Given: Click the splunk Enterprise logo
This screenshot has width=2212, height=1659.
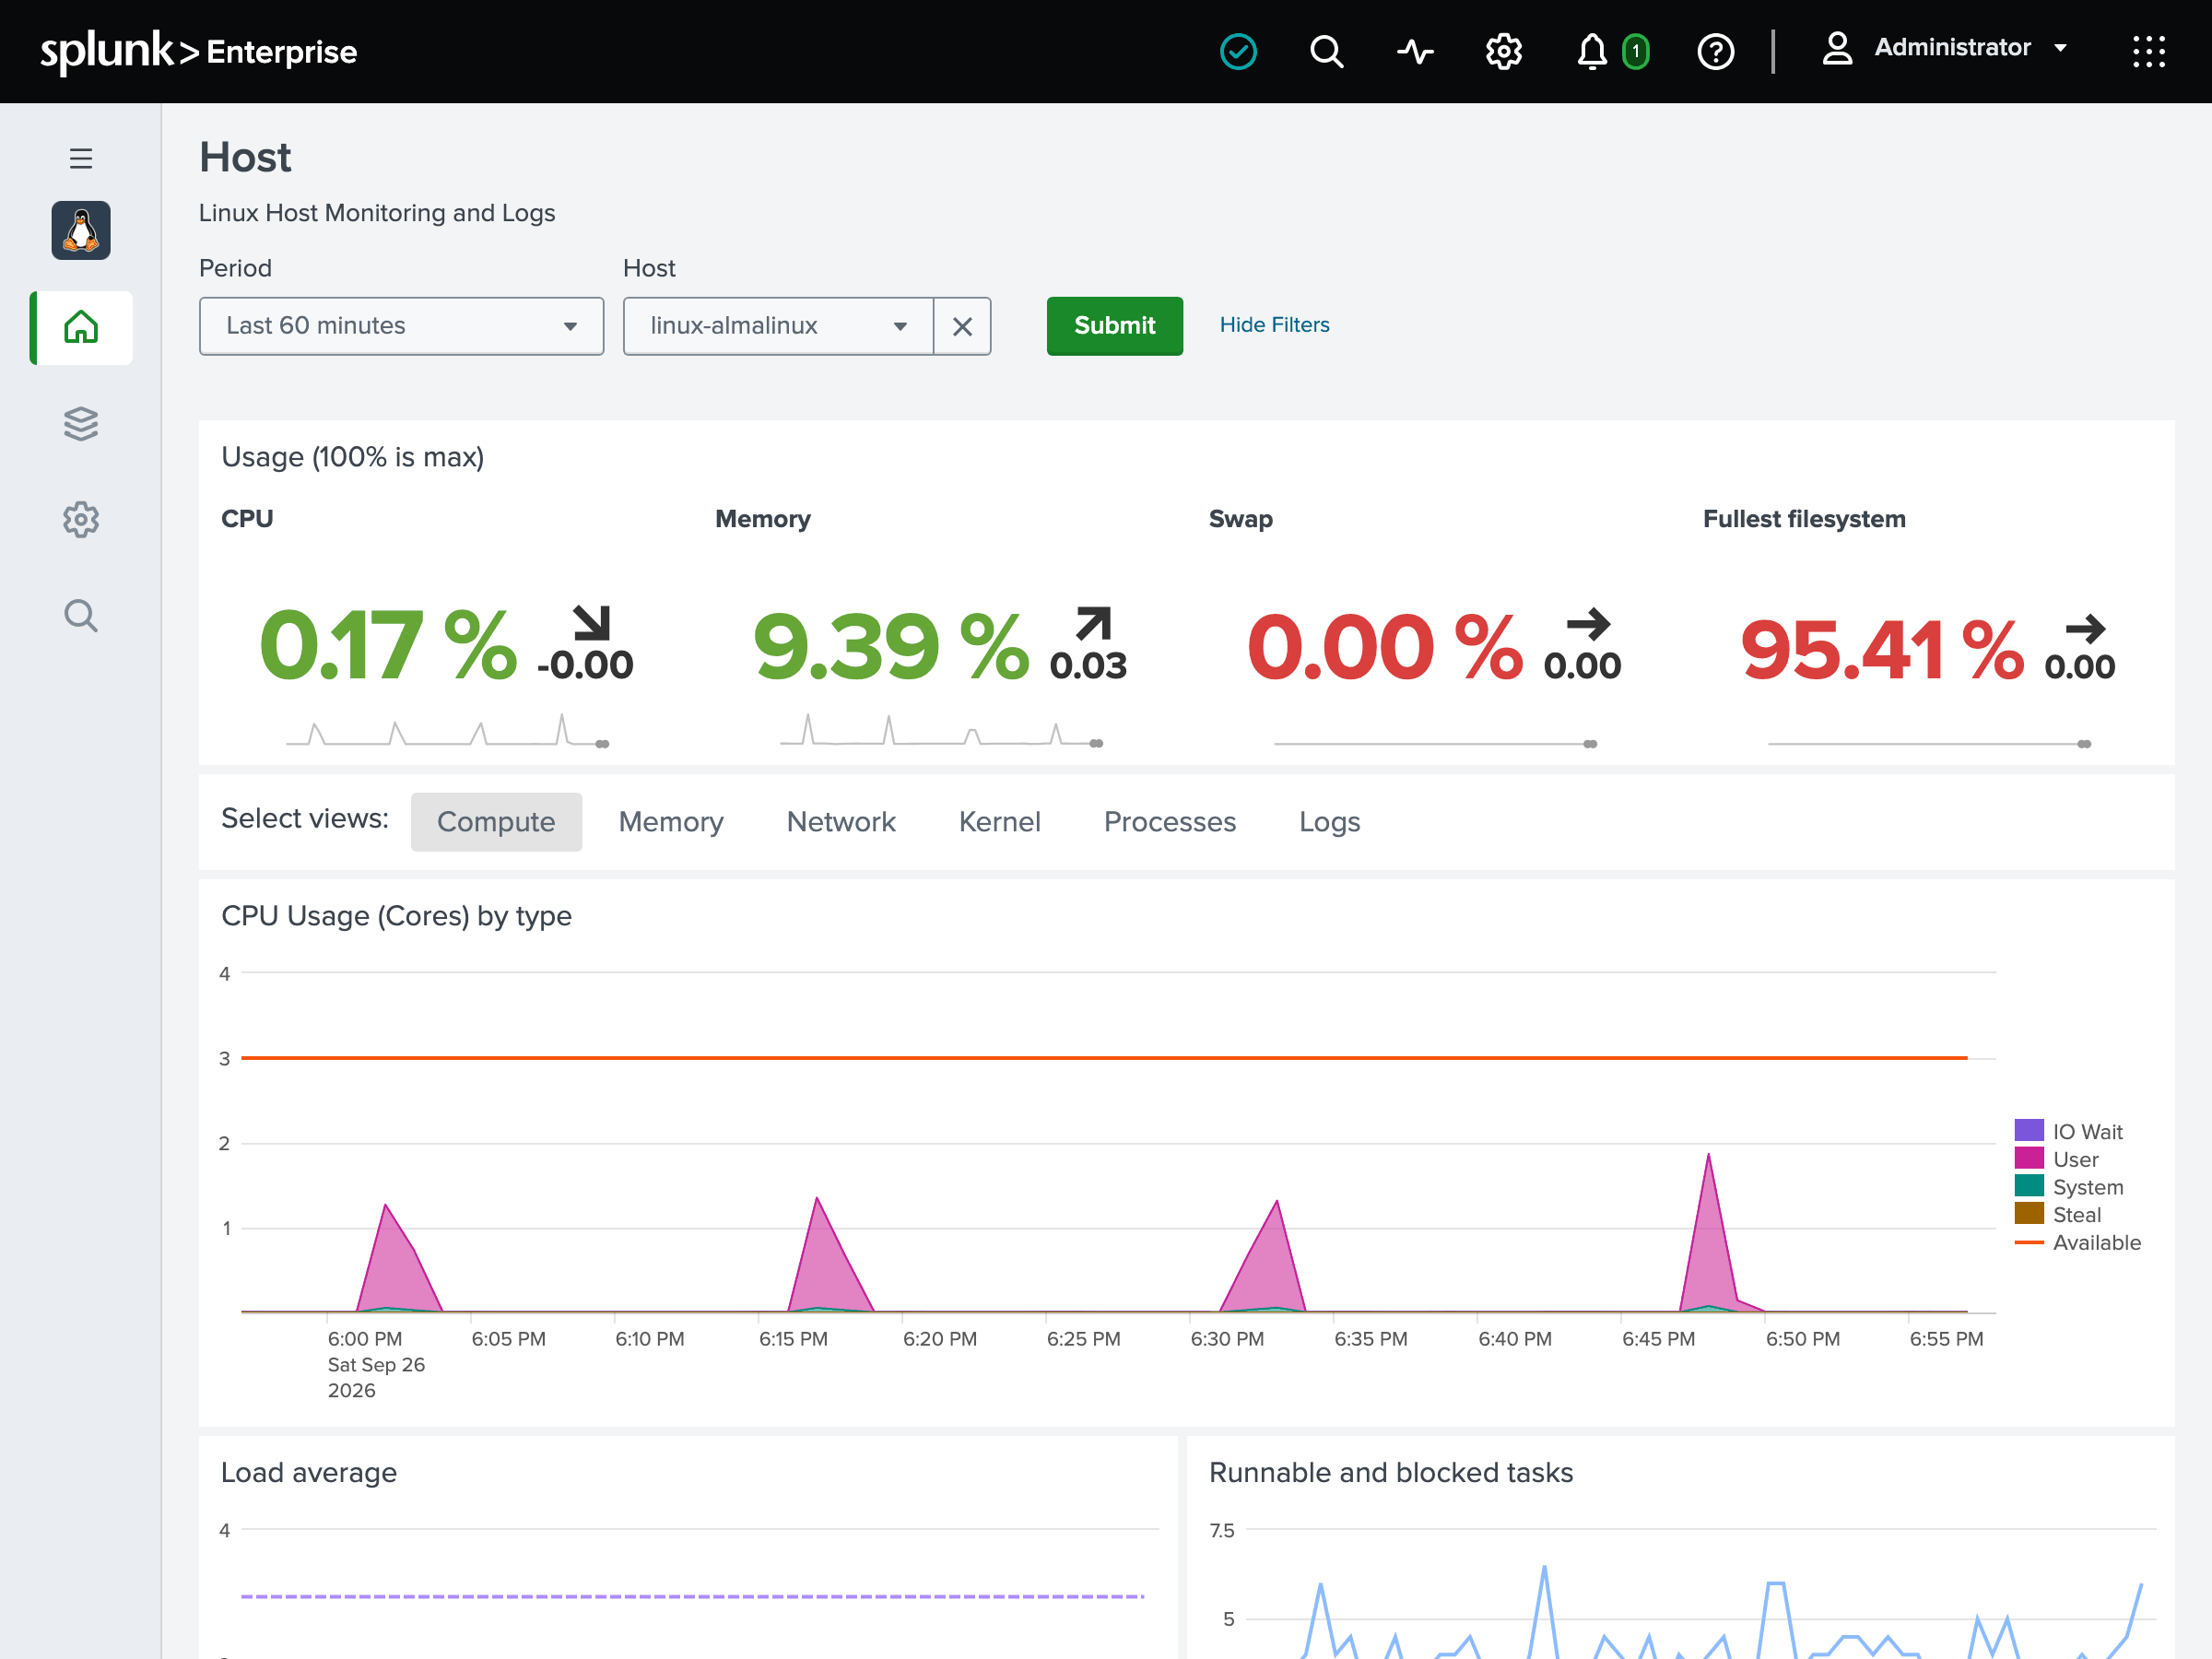Looking at the screenshot, I should pos(198,50).
